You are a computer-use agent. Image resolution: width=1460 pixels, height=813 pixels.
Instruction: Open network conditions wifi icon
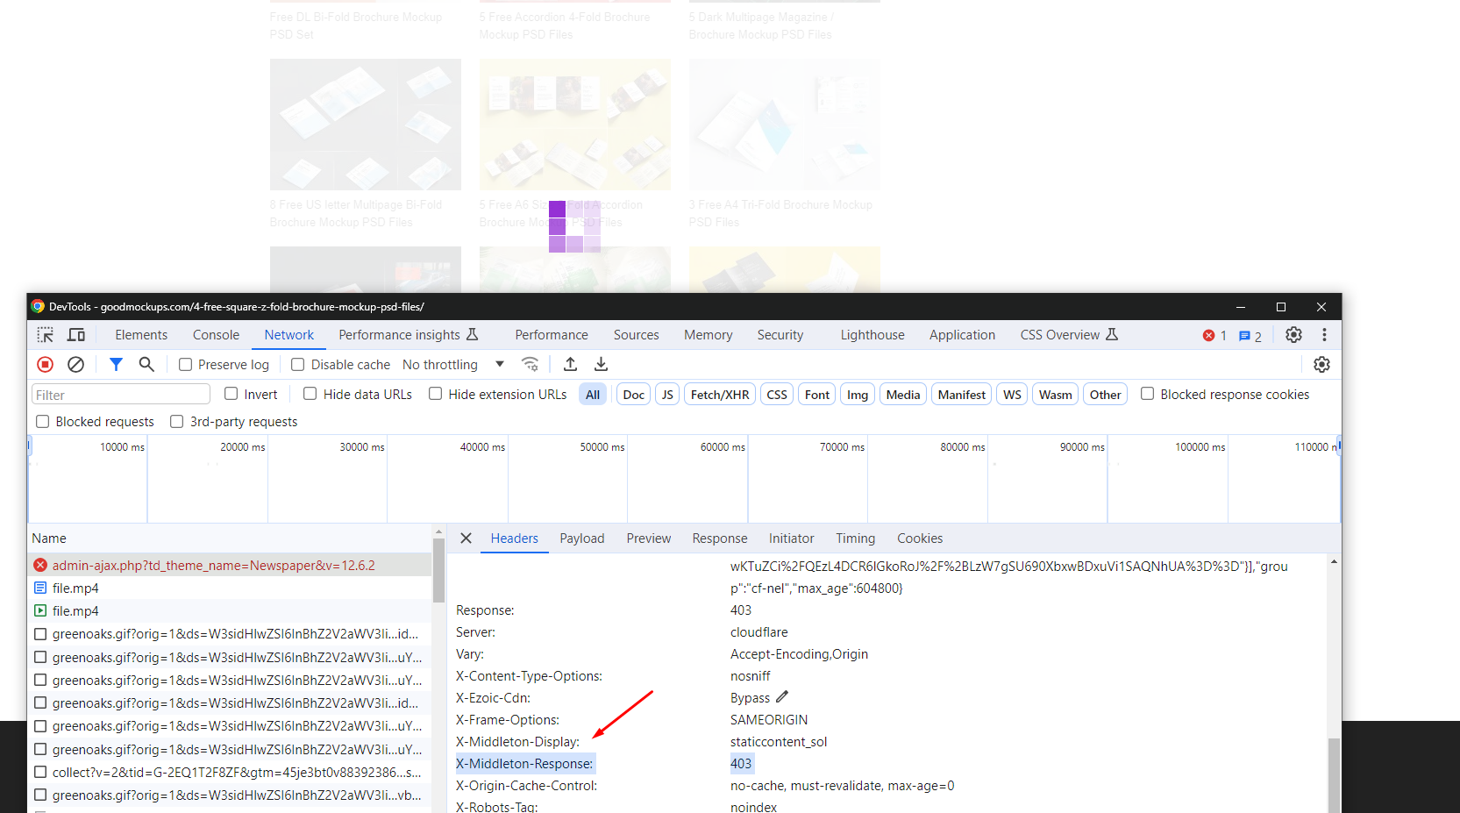(x=531, y=364)
